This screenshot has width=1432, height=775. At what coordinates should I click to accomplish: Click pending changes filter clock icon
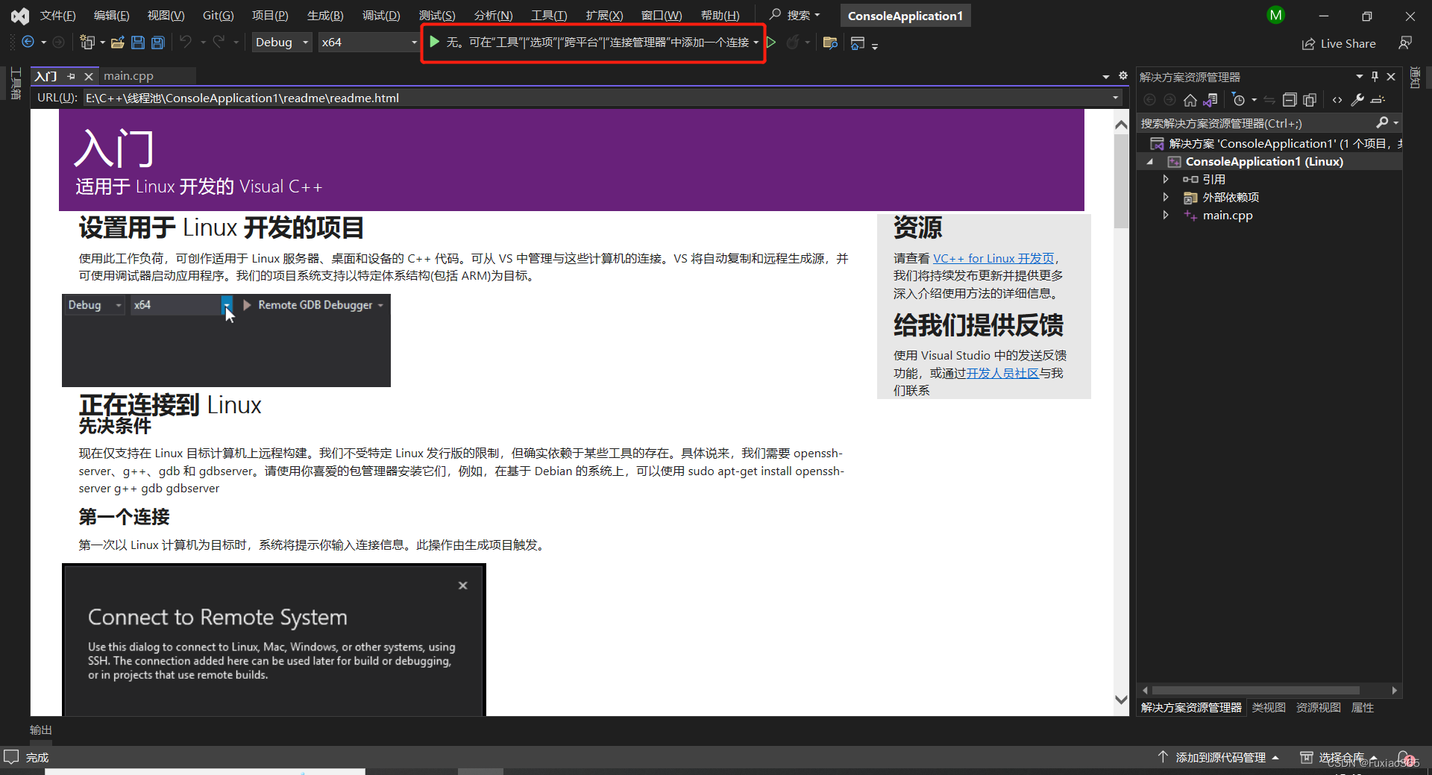tap(1239, 100)
